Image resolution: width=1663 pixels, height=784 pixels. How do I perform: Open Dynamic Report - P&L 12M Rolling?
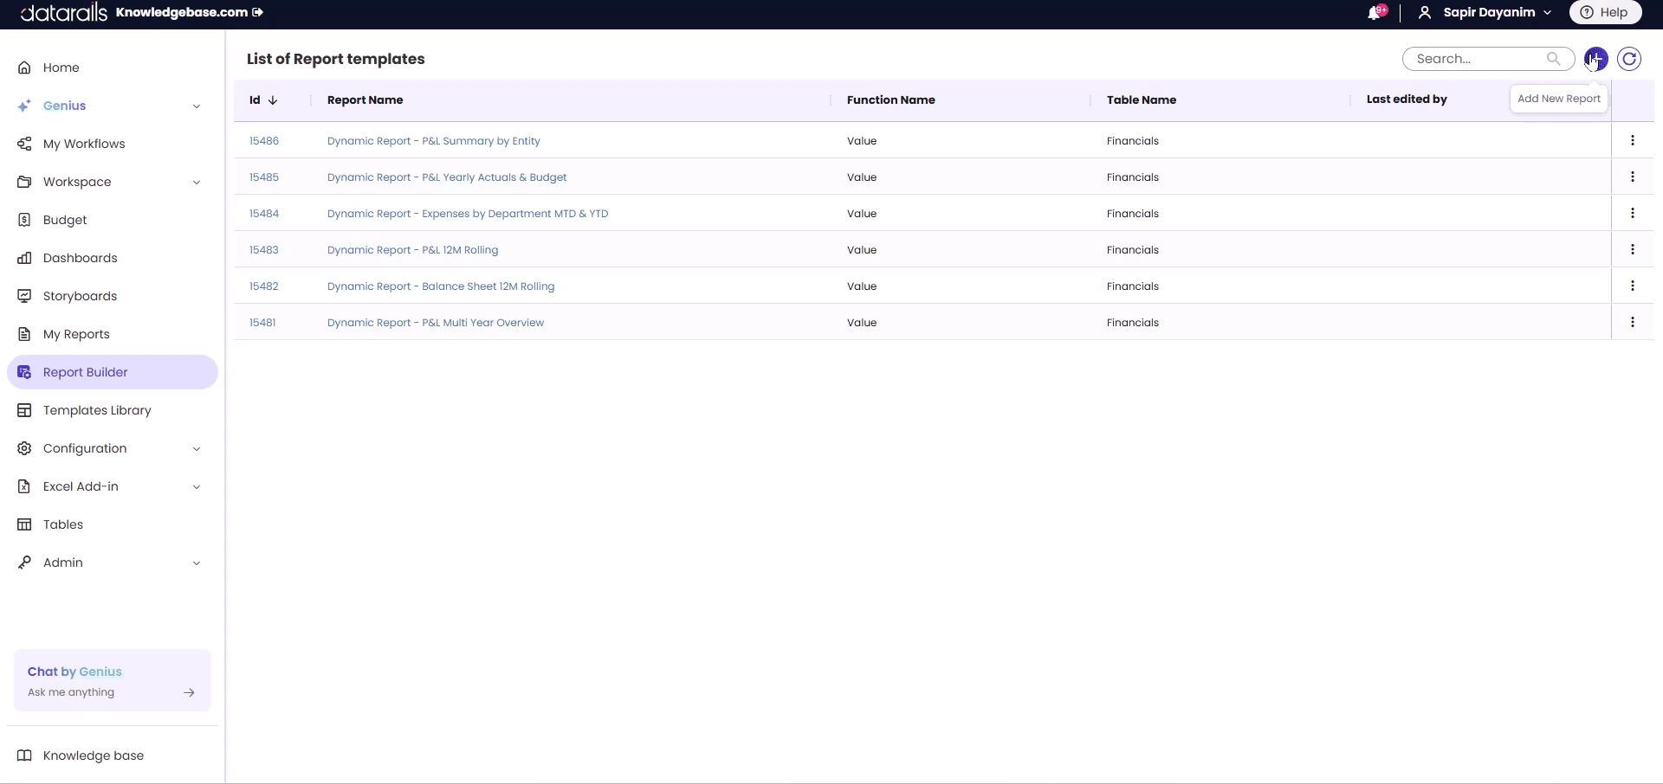[412, 250]
